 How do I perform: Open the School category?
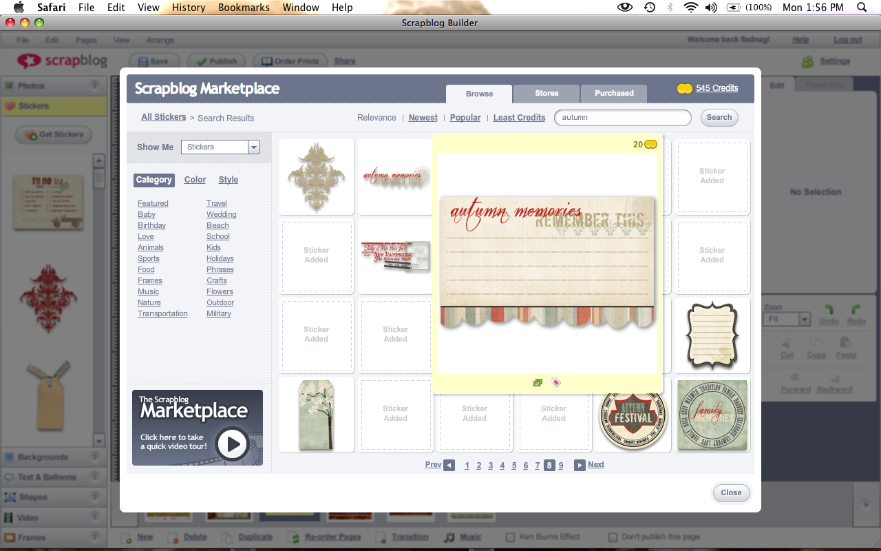[x=218, y=236]
